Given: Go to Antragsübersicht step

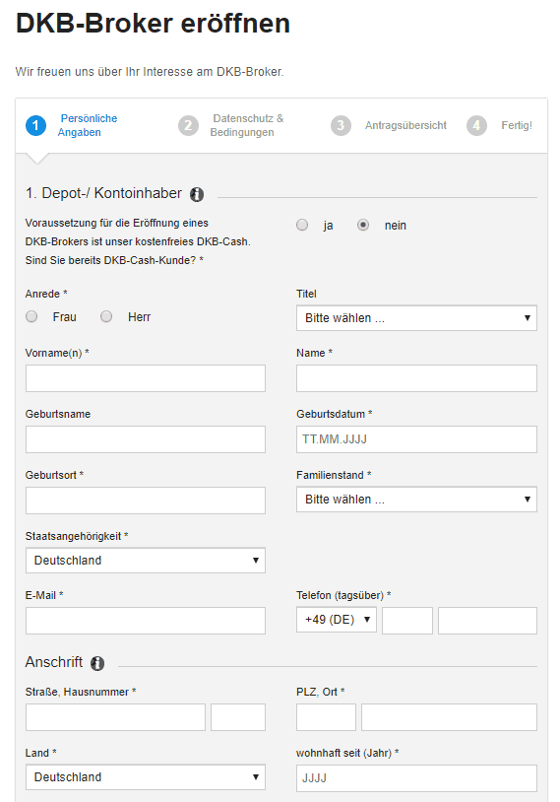Looking at the screenshot, I should point(405,125).
